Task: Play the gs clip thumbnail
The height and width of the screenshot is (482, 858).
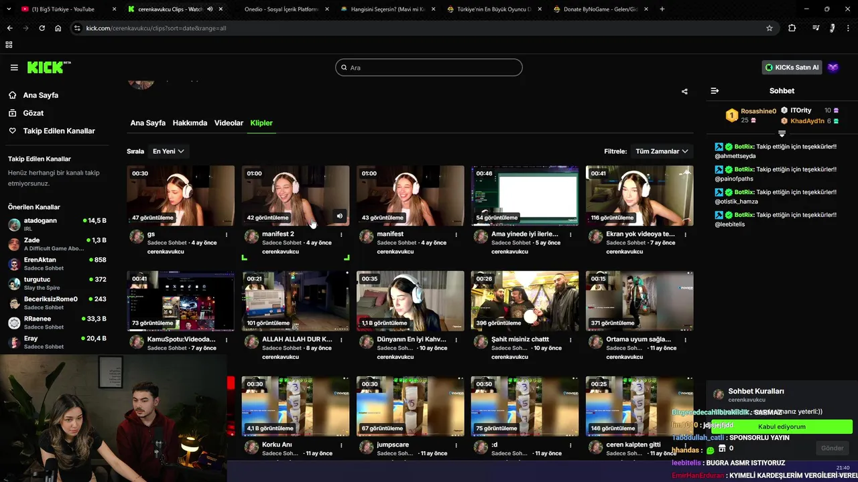Action: (180, 195)
